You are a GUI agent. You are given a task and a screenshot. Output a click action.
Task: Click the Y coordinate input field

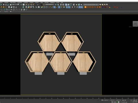pos(113,100)
